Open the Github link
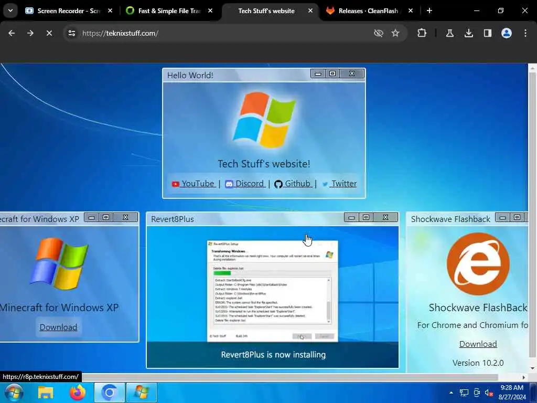The height and width of the screenshot is (403, 537). click(x=293, y=184)
